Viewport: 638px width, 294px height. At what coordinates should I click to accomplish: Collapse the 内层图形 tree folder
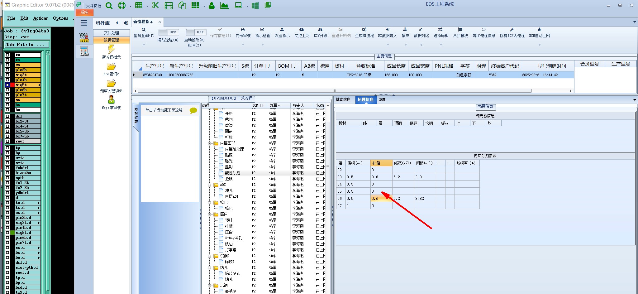tap(210, 143)
